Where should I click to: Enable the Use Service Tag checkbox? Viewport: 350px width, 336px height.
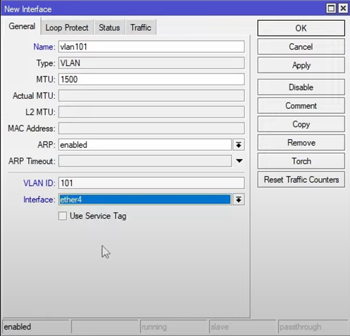pyautogui.click(x=63, y=216)
